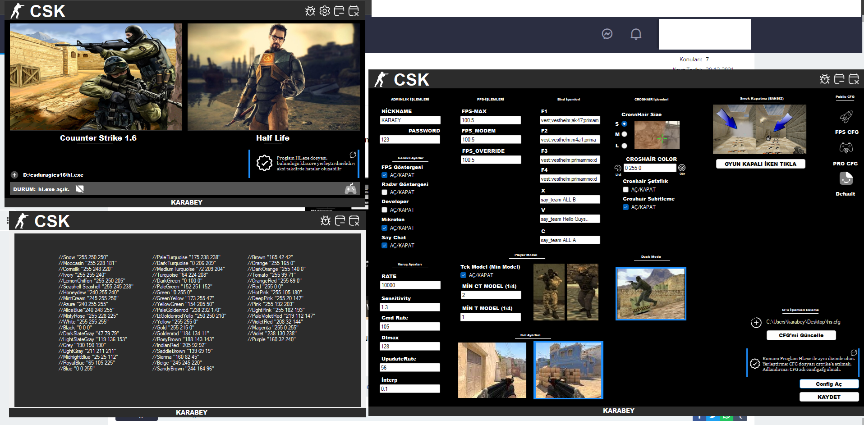Toggle the Croshair Sabitleme checkbox
The width and height of the screenshot is (864, 425).
pos(626,207)
